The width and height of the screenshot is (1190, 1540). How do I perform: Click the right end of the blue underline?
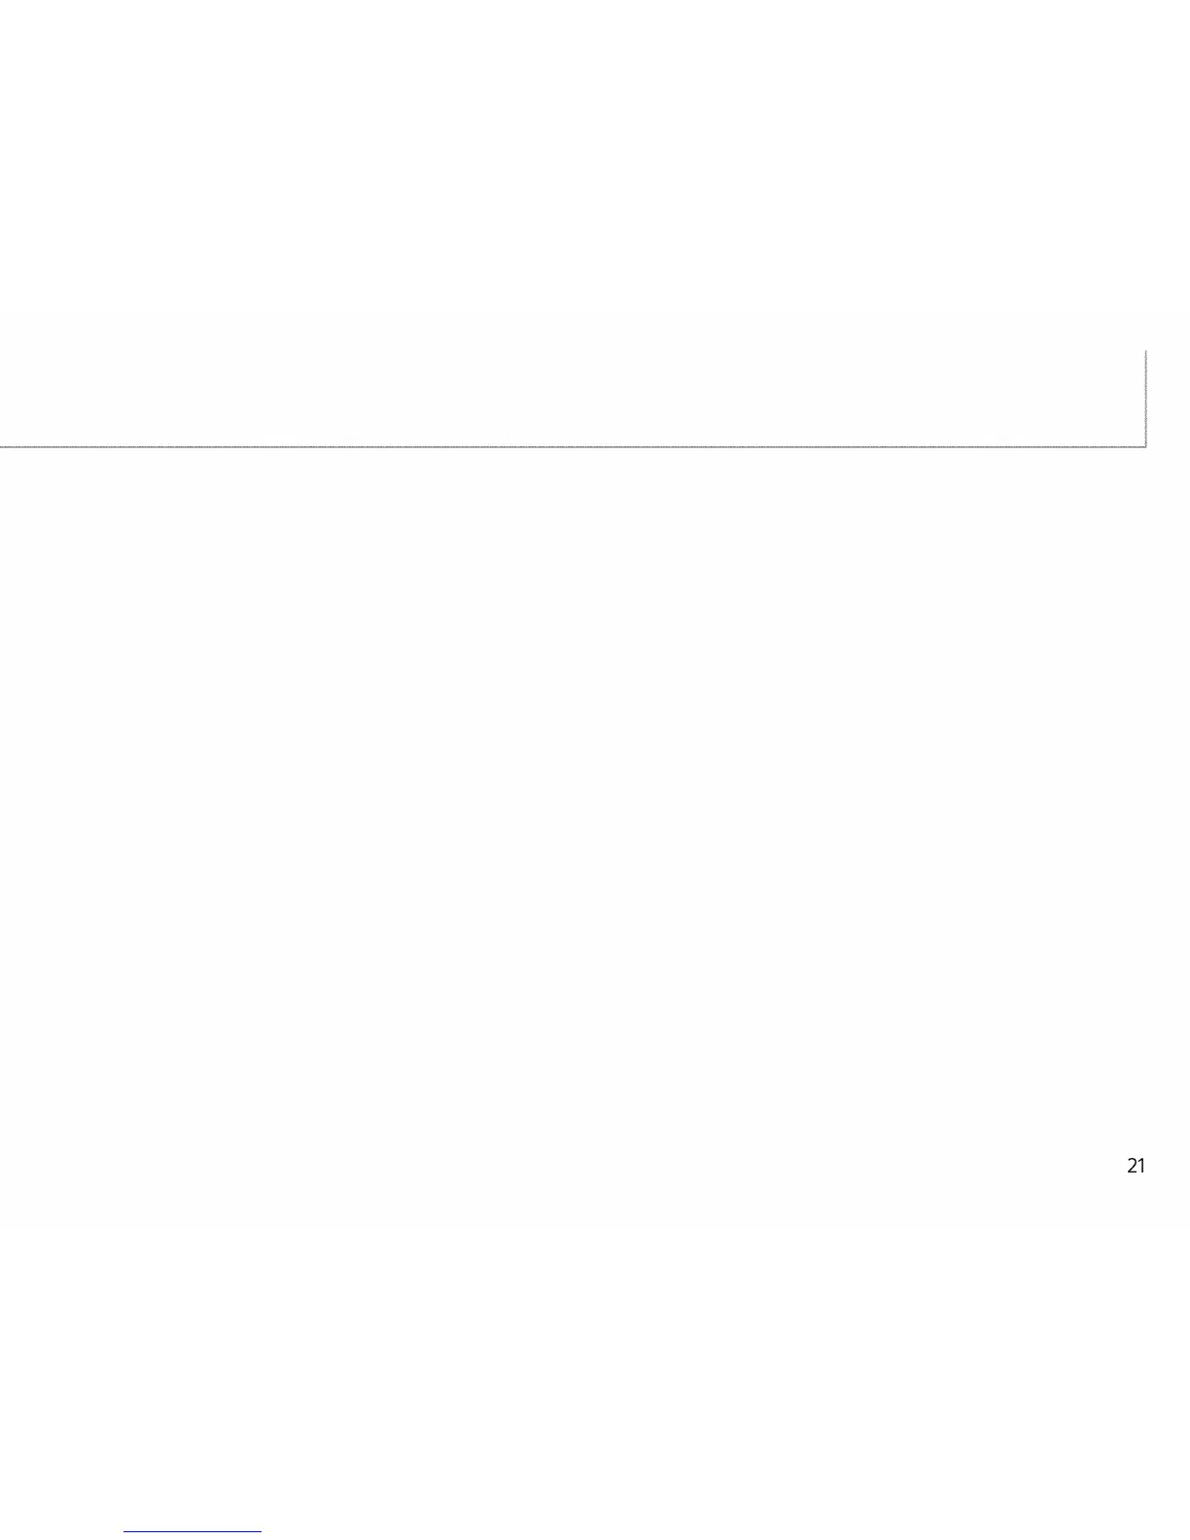point(260,1531)
